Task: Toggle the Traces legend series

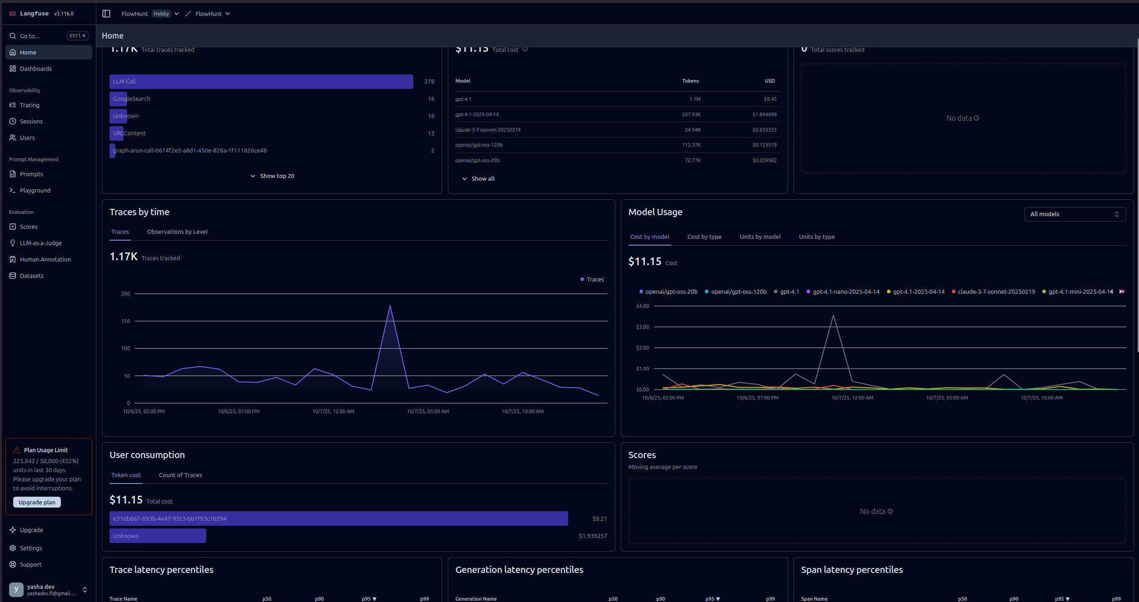Action: 592,279
